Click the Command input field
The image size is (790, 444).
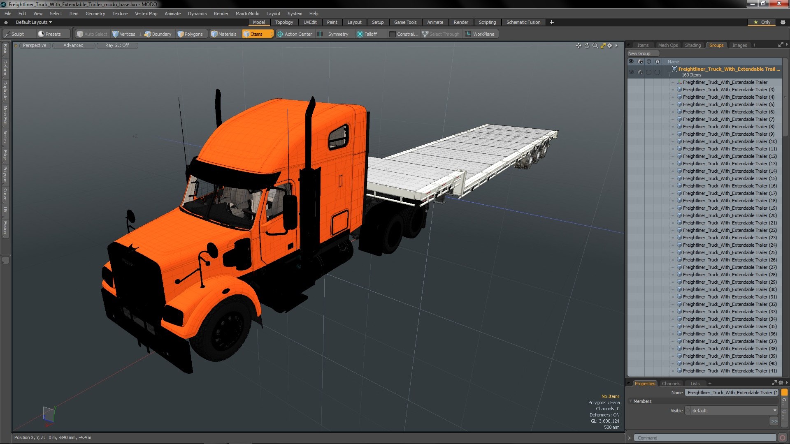(x=705, y=438)
